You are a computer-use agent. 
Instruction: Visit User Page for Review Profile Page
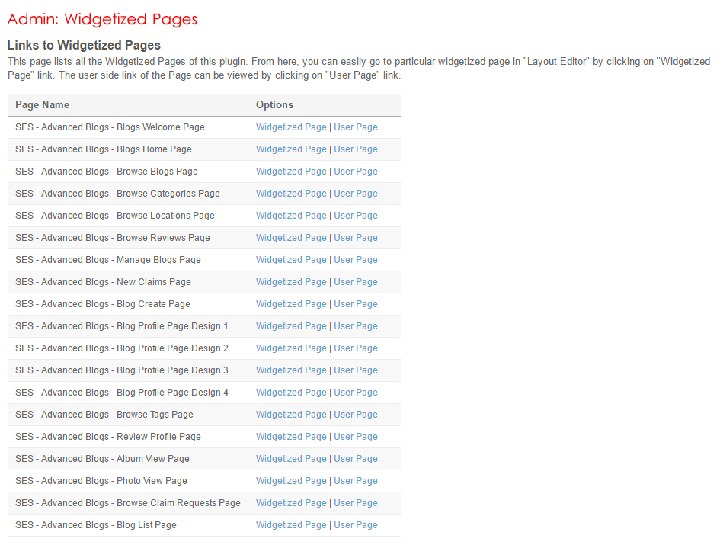pyautogui.click(x=355, y=437)
